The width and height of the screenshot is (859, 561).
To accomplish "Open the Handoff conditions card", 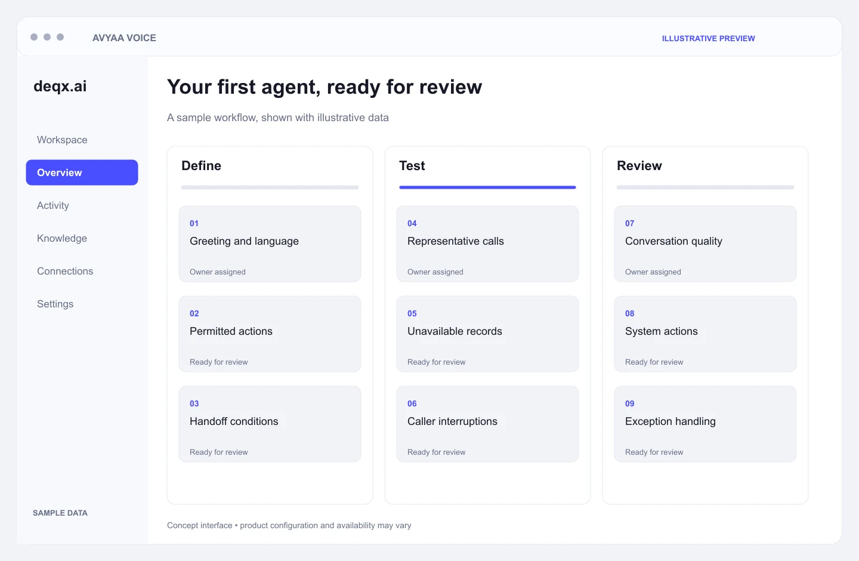I will (270, 424).
